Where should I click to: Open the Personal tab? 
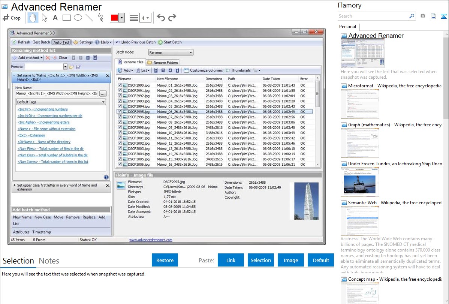point(347,27)
